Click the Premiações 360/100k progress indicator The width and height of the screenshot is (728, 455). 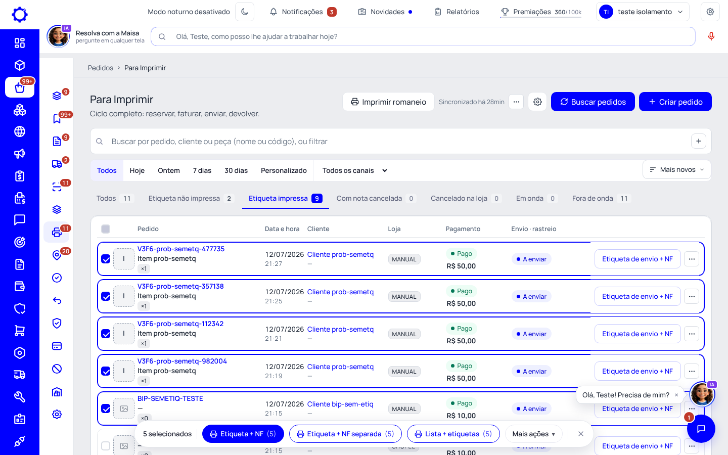[x=541, y=12]
